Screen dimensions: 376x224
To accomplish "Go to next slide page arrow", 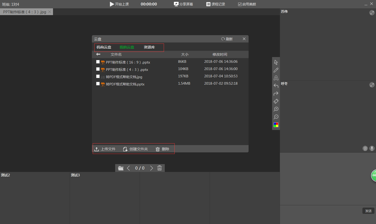I will point(151,168).
